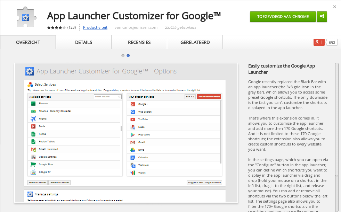Click the Deselect all services button
341x212 pixels.
(x=59, y=183)
